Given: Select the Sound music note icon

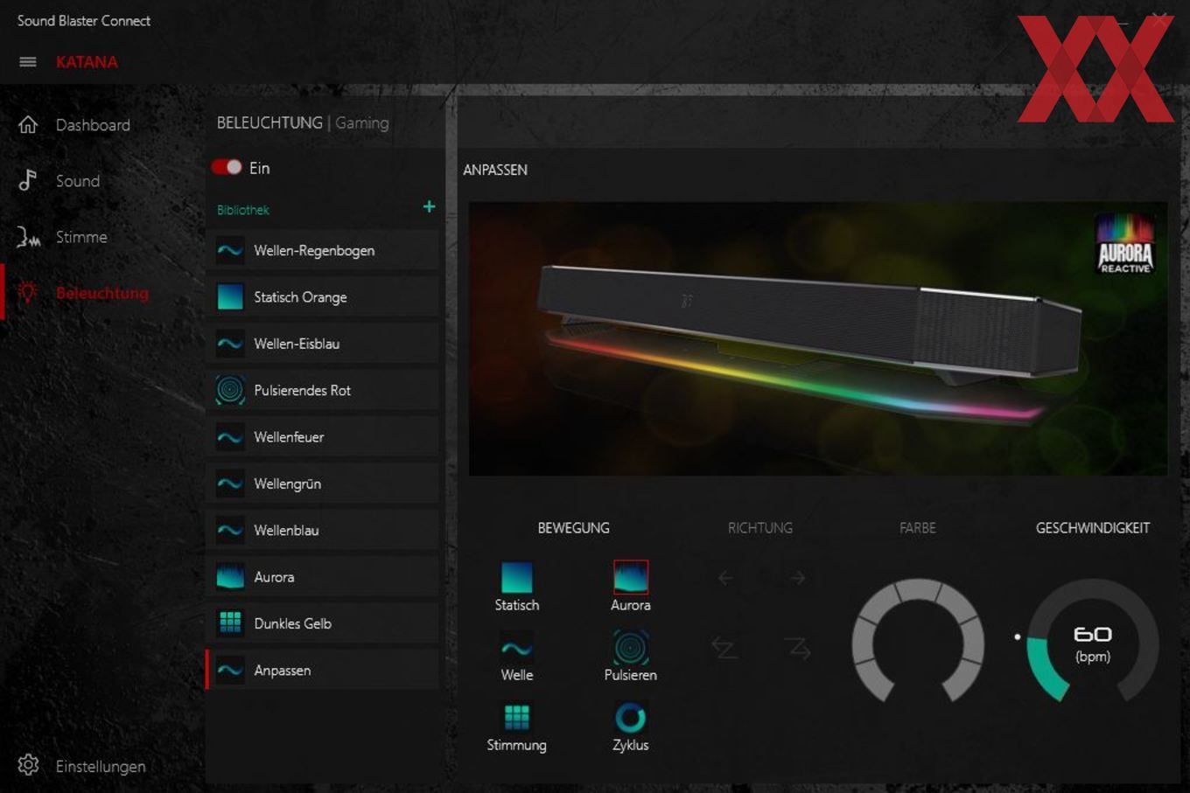Looking at the screenshot, I should click(x=28, y=180).
